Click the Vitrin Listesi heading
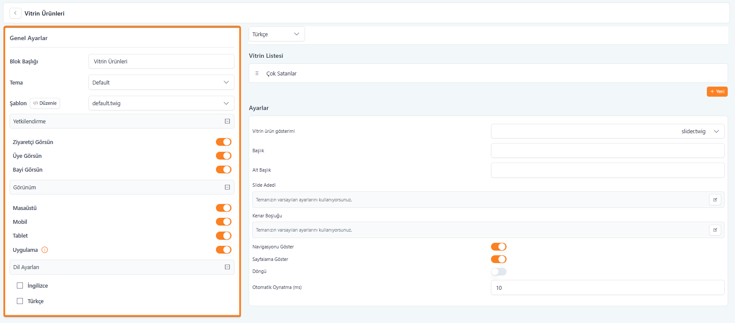 (x=266, y=56)
